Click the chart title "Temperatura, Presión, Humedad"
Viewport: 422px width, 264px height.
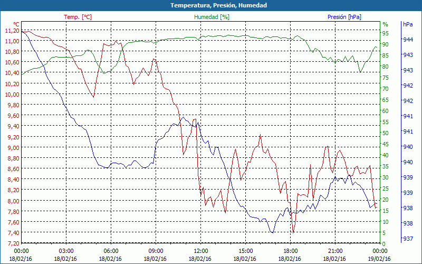pyautogui.click(x=218, y=5)
